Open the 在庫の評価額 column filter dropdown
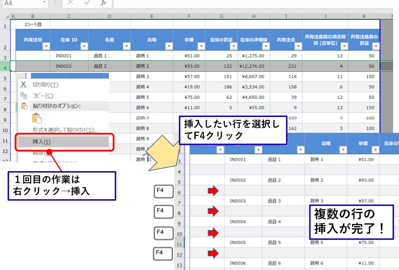This screenshot has height=270, width=399. (266, 46)
